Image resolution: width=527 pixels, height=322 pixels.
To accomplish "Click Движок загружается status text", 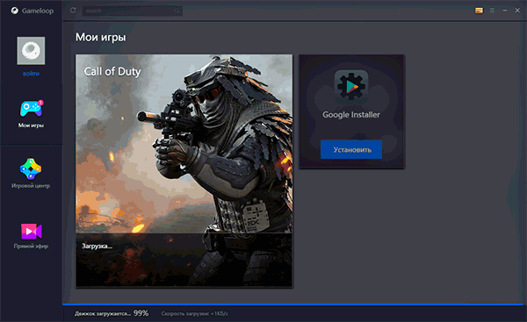I will [103, 313].
